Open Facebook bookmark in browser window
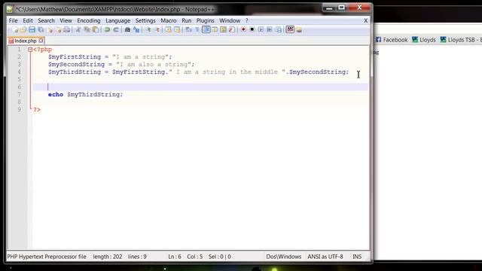482x271 pixels. coord(392,40)
